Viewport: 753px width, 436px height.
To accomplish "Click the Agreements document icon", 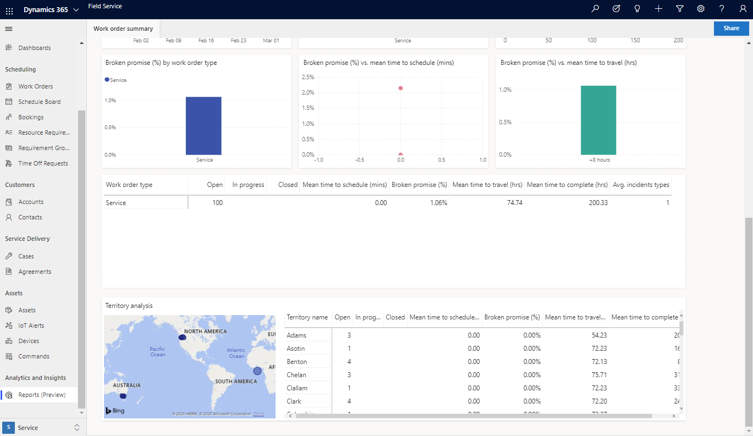I will (9, 272).
